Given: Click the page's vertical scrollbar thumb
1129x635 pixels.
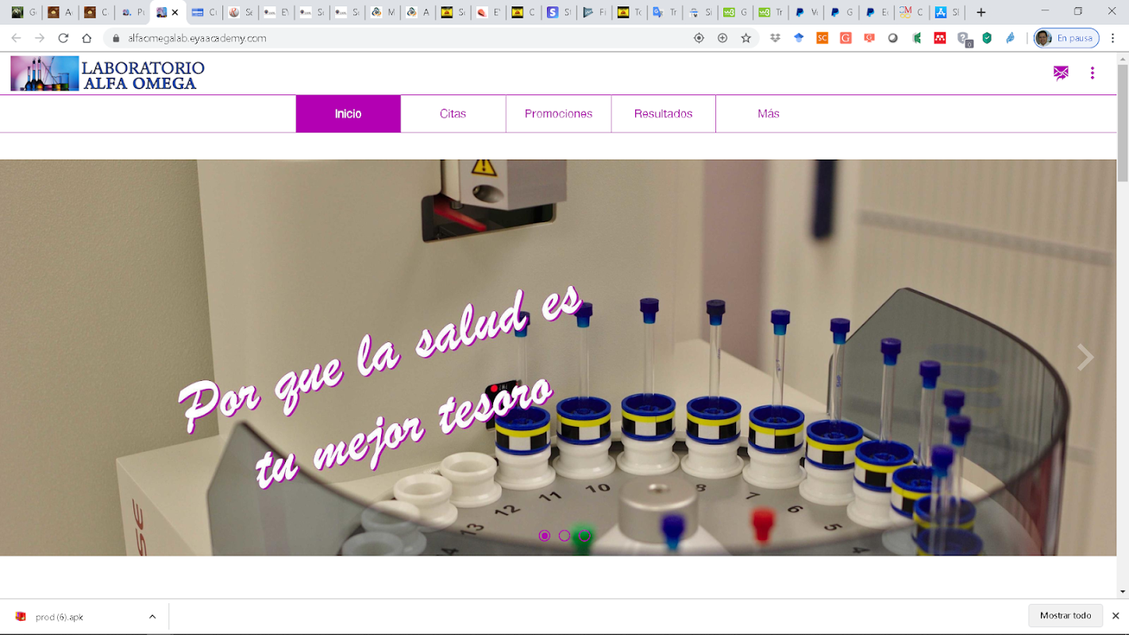Looking at the screenshot, I should point(1123,122).
